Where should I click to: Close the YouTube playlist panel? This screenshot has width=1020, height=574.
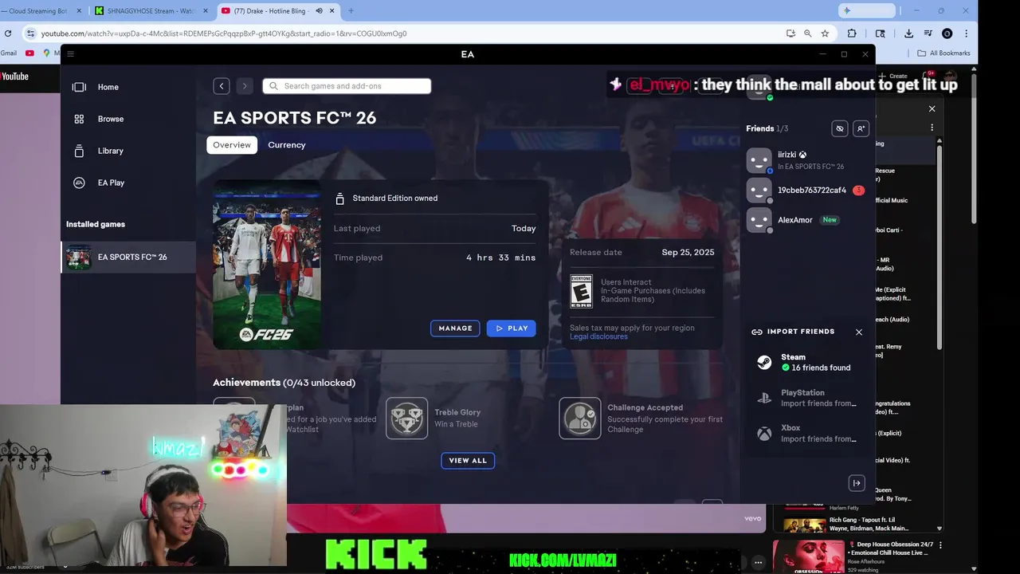[932, 108]
